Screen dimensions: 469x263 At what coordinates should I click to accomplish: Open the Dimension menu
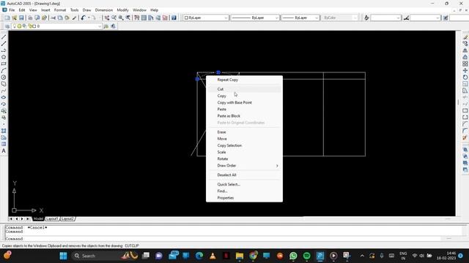tap(104, 10)
